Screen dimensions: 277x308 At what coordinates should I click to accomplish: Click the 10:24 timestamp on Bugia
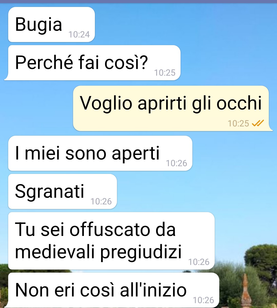79,34
